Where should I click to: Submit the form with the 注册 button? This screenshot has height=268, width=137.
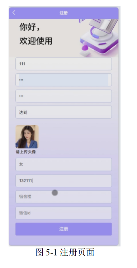(x=63, y=229)
